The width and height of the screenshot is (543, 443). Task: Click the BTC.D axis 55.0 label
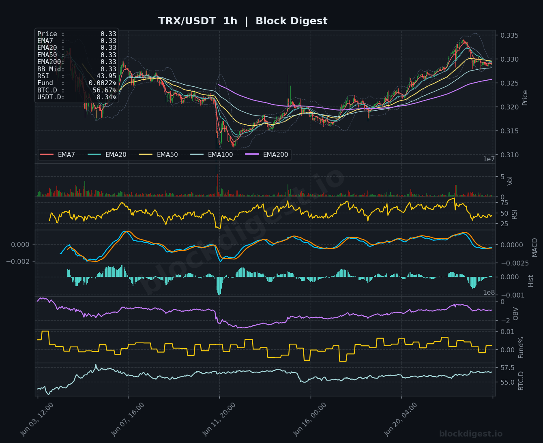pyautogui.click(x=508, y=382)
